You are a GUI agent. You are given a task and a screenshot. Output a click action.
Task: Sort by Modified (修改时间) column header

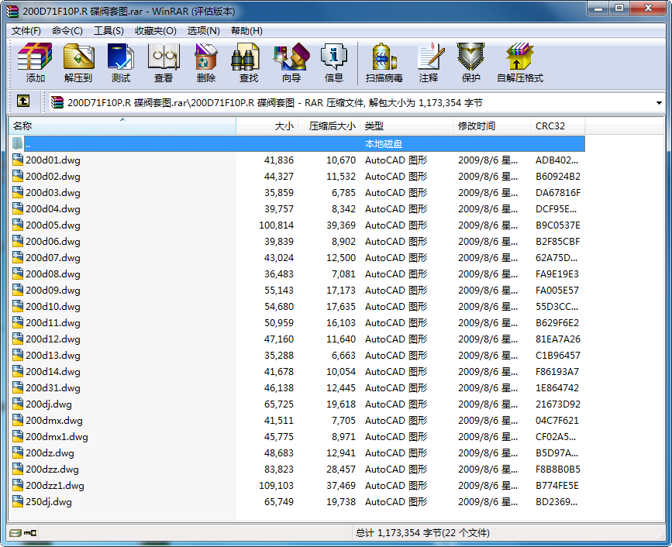(491, 126)
